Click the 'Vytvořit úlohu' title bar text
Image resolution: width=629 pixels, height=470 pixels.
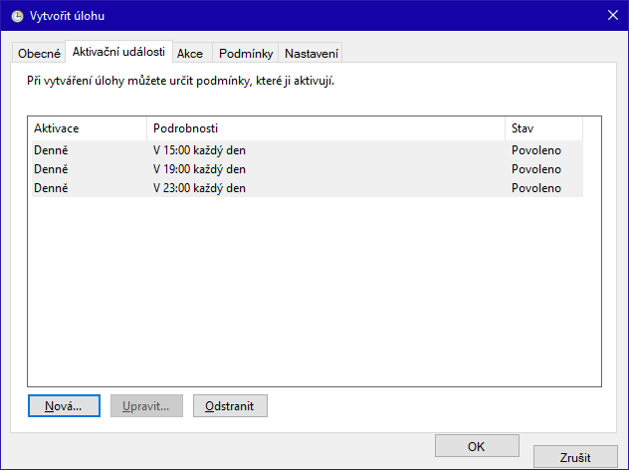coord(68,16)
